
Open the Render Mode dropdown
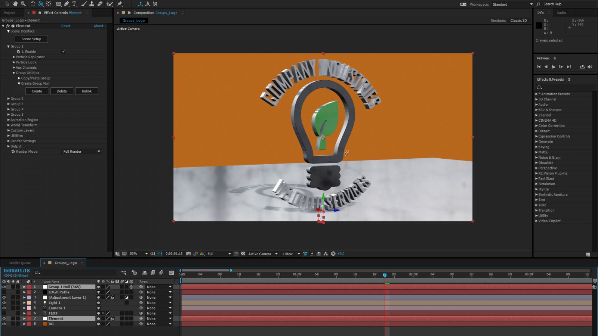[x=81, y=151]
